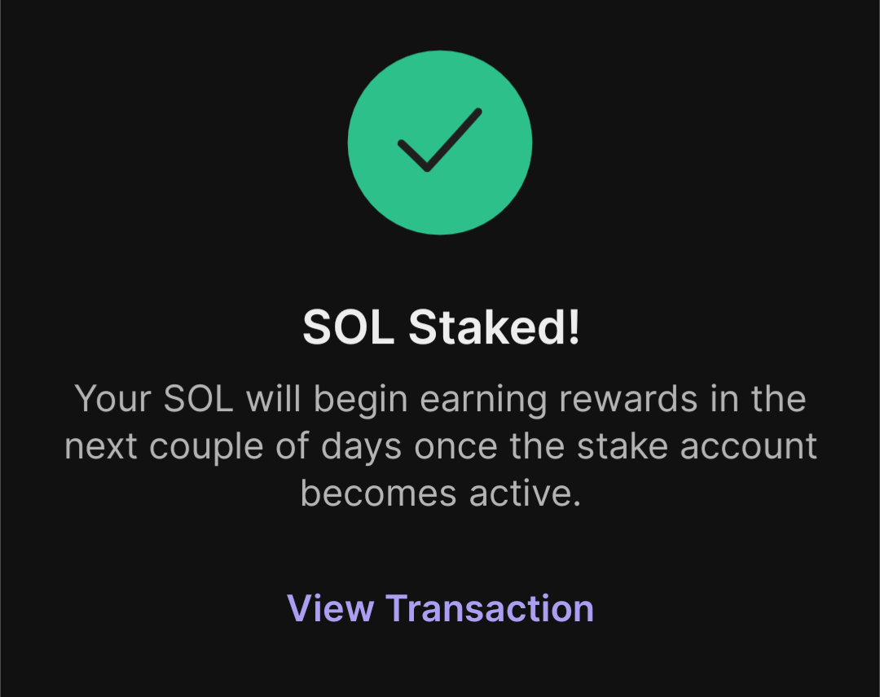Click the description line starting "Your SOL"
This screenshot has width=880, height=697.
pyautogui.click(x=440, y=400)
